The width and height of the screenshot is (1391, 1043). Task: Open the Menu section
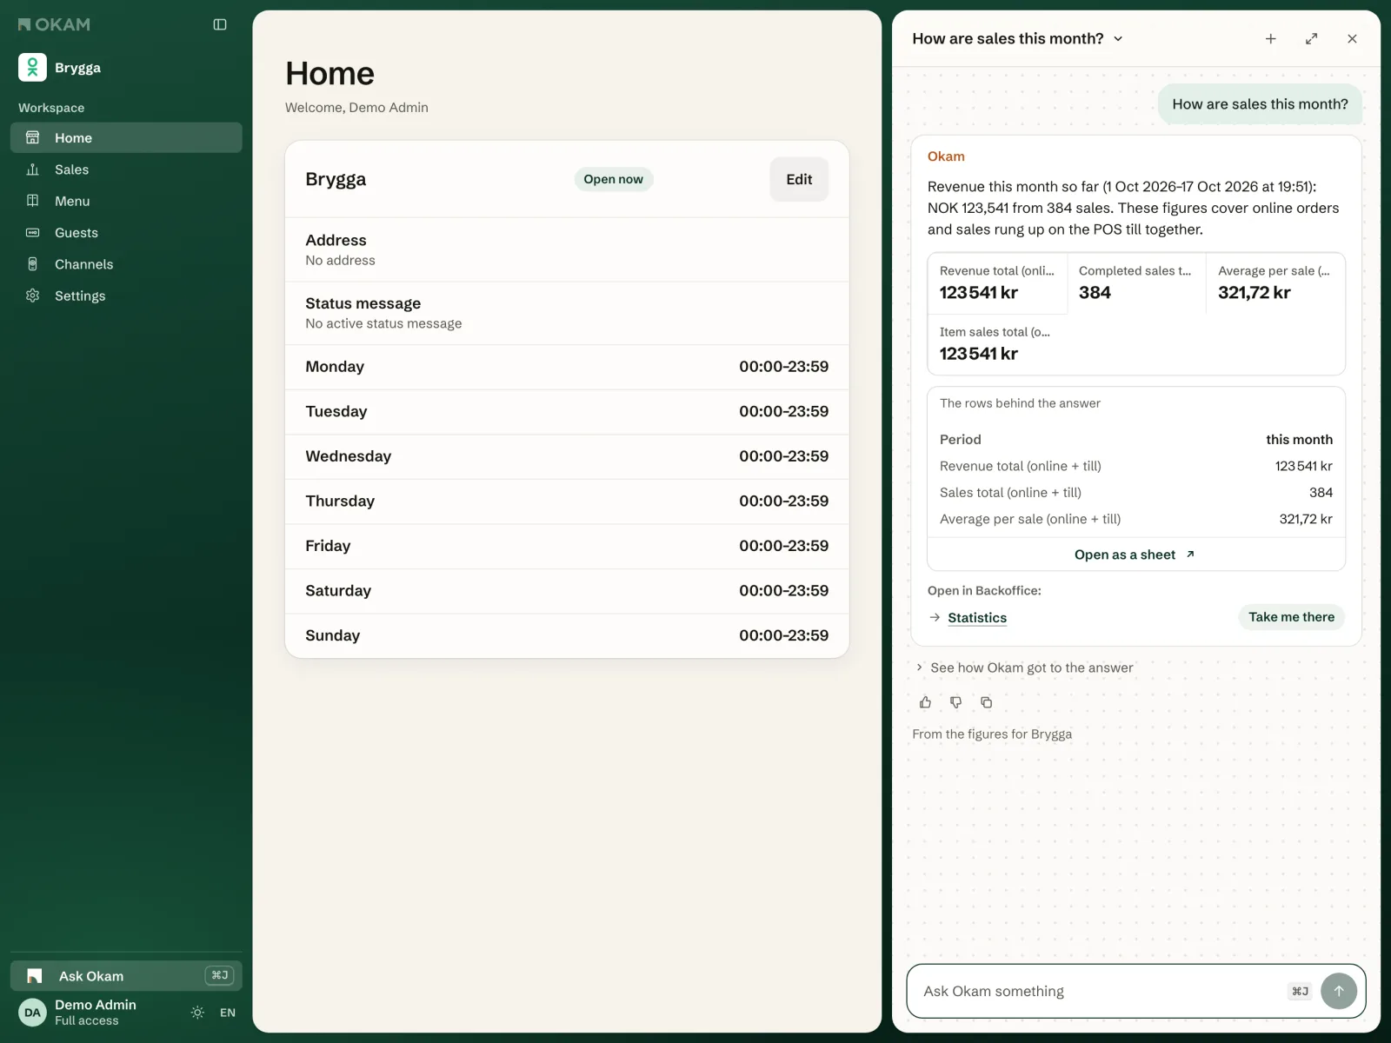126,201
